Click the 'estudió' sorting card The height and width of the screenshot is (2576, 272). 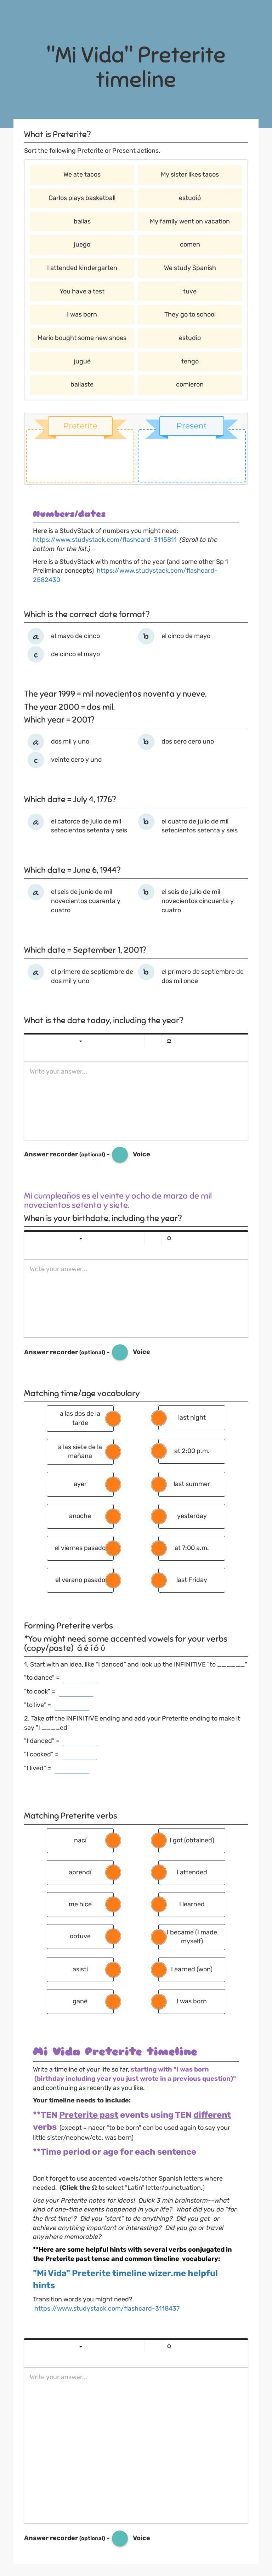click(189, 198)
